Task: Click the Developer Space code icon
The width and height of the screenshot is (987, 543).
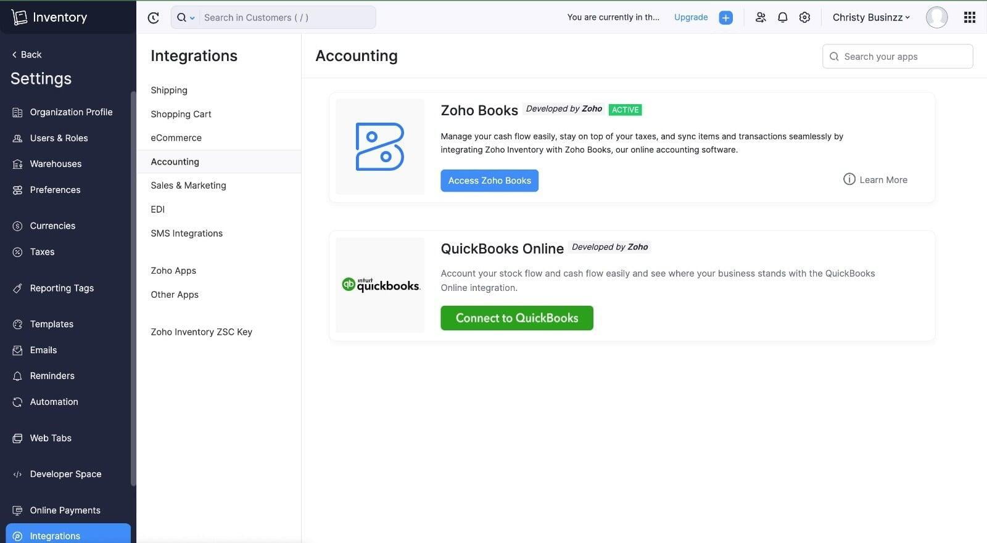Action: [17, 474]
